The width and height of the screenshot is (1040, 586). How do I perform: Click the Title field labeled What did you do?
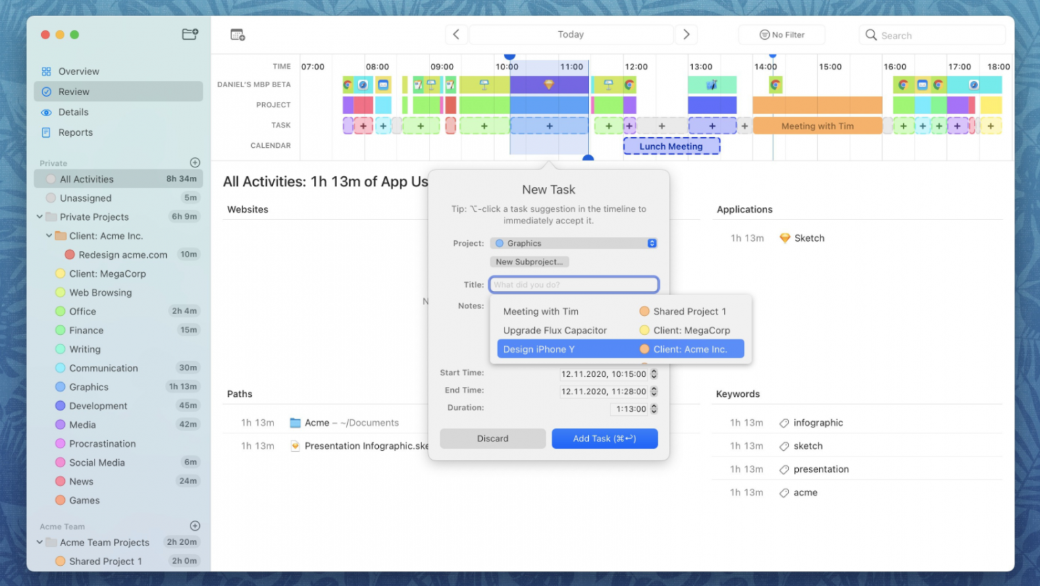[x=573, y=284]
